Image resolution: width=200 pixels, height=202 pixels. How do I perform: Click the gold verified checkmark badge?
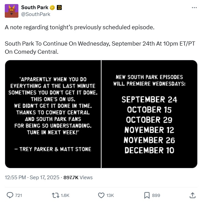52,7
